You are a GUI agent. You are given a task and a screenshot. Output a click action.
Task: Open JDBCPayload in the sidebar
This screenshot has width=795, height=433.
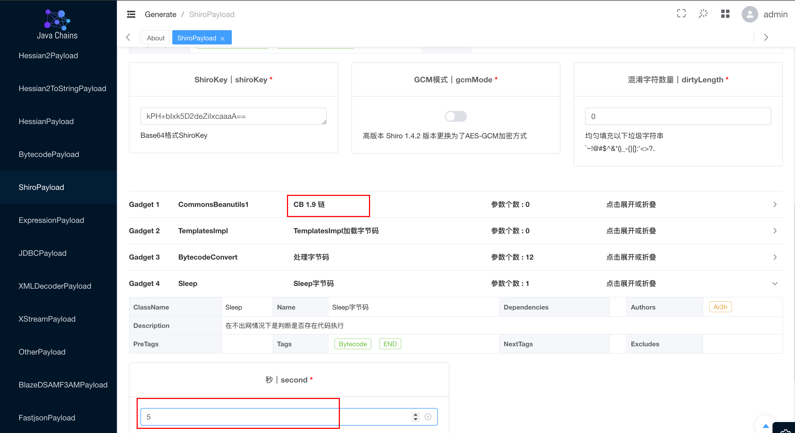click(58, 253)
